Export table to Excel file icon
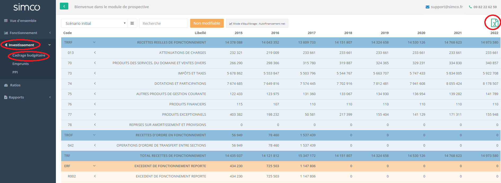The width and height of the screenshot is (501, 183). click(x=494, y=23)
